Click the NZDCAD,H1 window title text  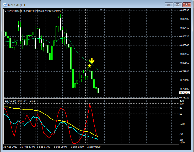pyautogui.click(x=17, y=5)
